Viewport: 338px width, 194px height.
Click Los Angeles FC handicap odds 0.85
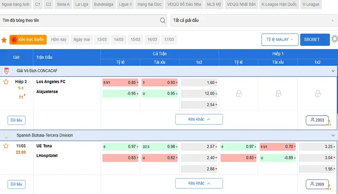(x=120, y=82)
